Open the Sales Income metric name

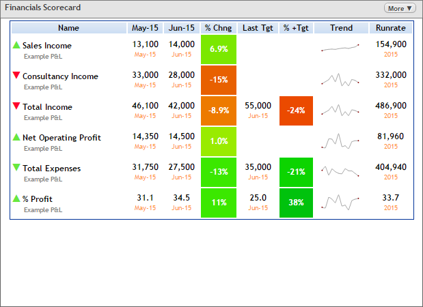pyautogui.click(x=47, y=46)
